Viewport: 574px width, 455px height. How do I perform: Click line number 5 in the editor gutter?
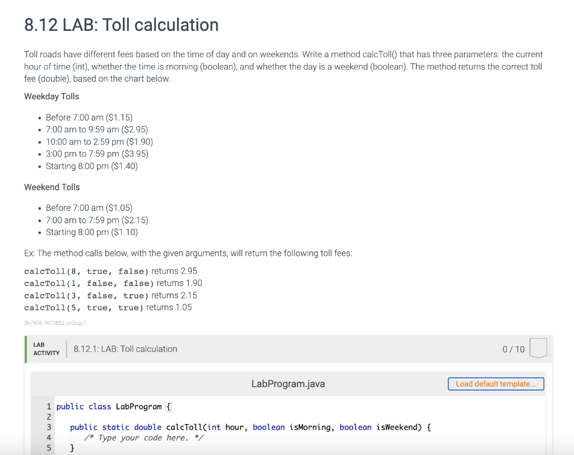(49, 448)
